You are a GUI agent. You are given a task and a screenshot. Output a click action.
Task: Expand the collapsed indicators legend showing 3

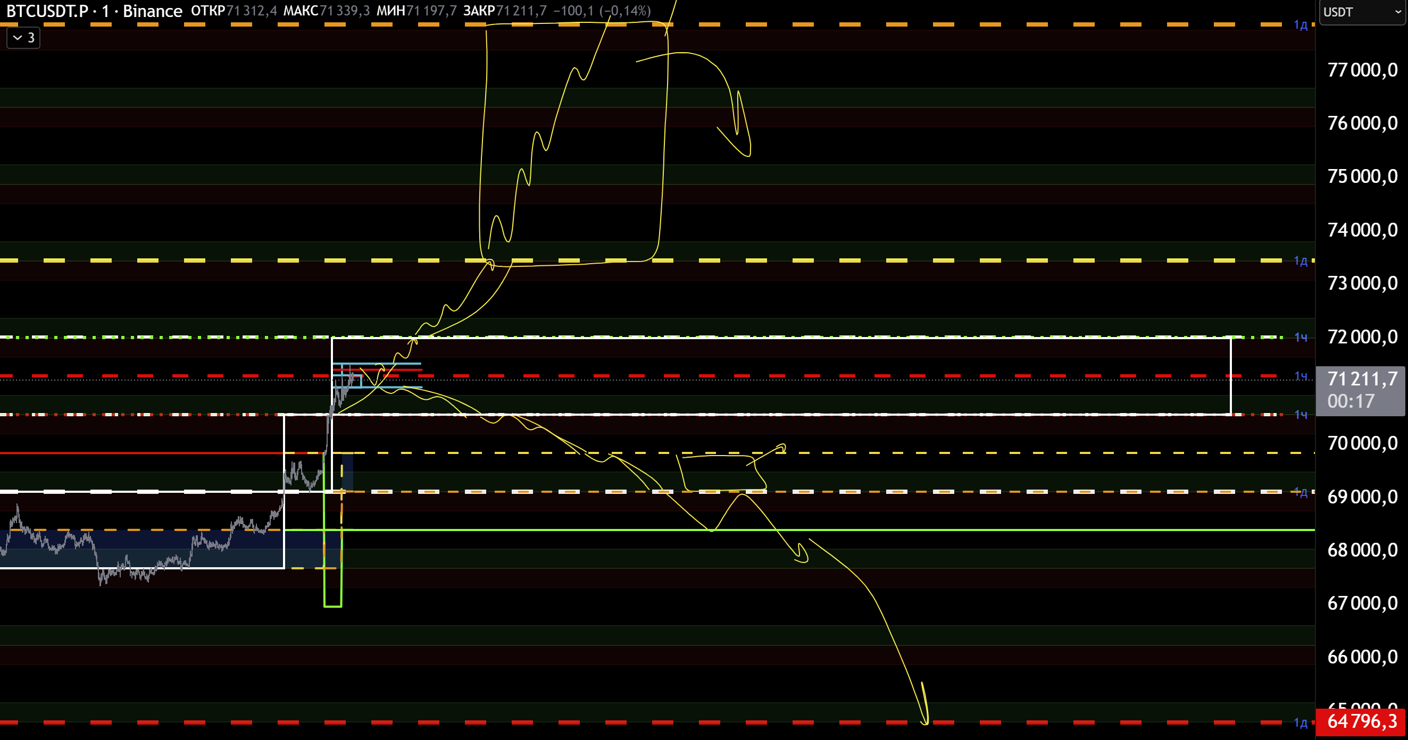(23, 38)
